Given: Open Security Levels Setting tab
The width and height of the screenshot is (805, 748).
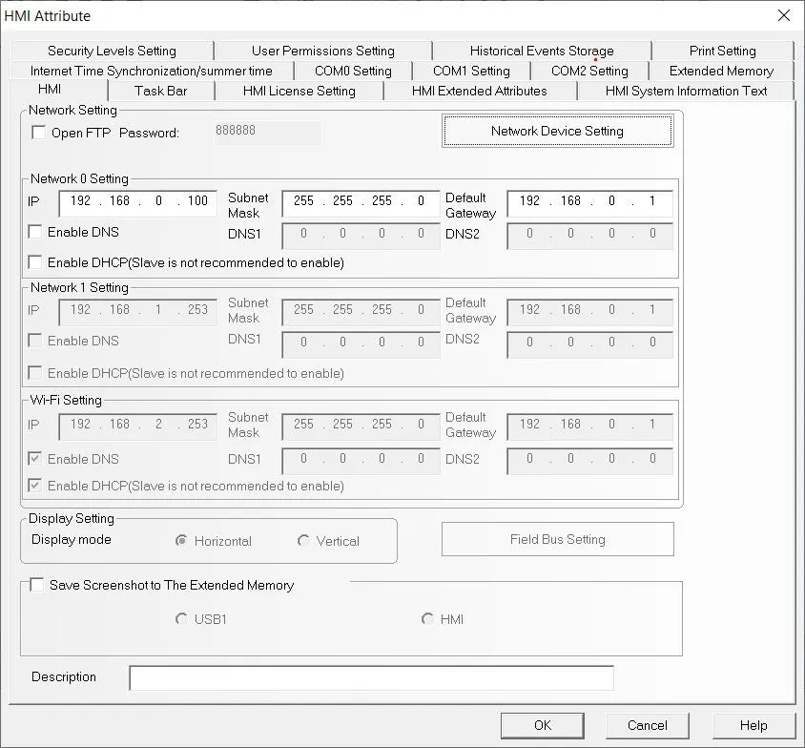Looking at the screenshot, I should 112,51.
